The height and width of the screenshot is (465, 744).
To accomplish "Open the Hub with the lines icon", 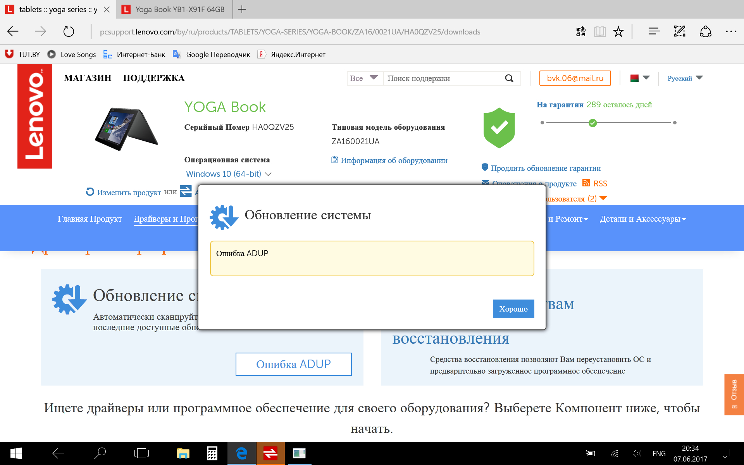I will (654, 31).
